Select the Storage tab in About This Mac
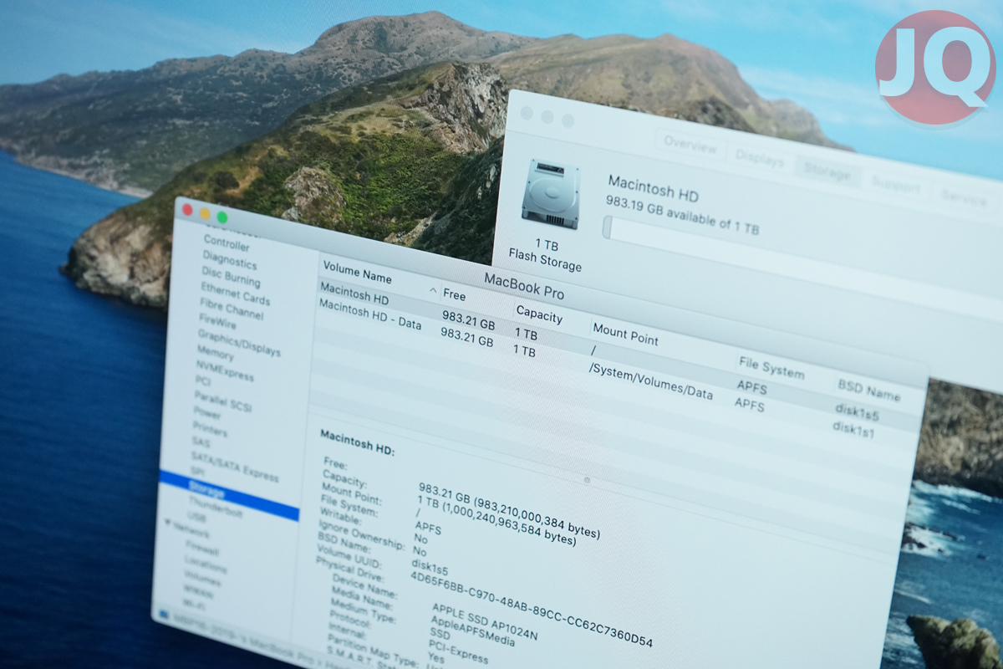 (x=827, y=171)
